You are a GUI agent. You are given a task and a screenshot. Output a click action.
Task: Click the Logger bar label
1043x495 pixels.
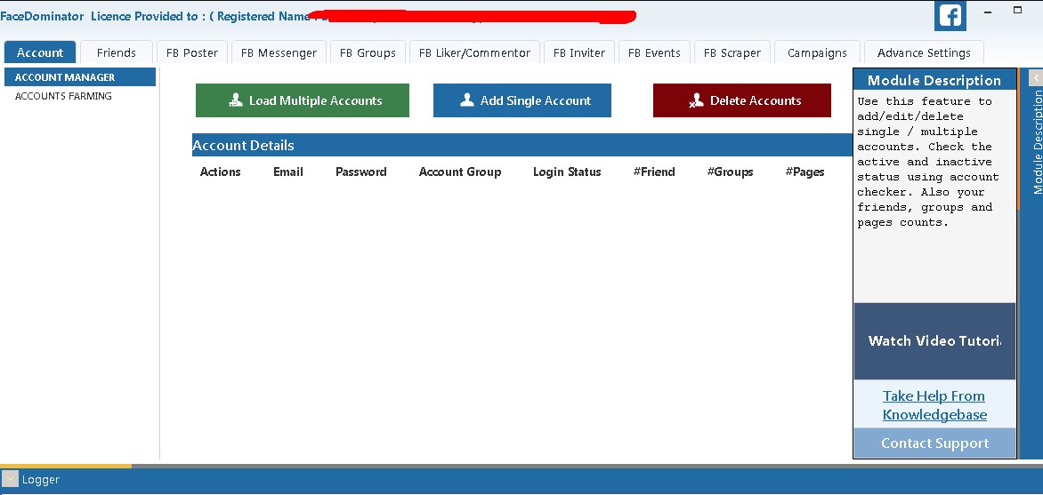pyautogui.click(x=41, y=480)
